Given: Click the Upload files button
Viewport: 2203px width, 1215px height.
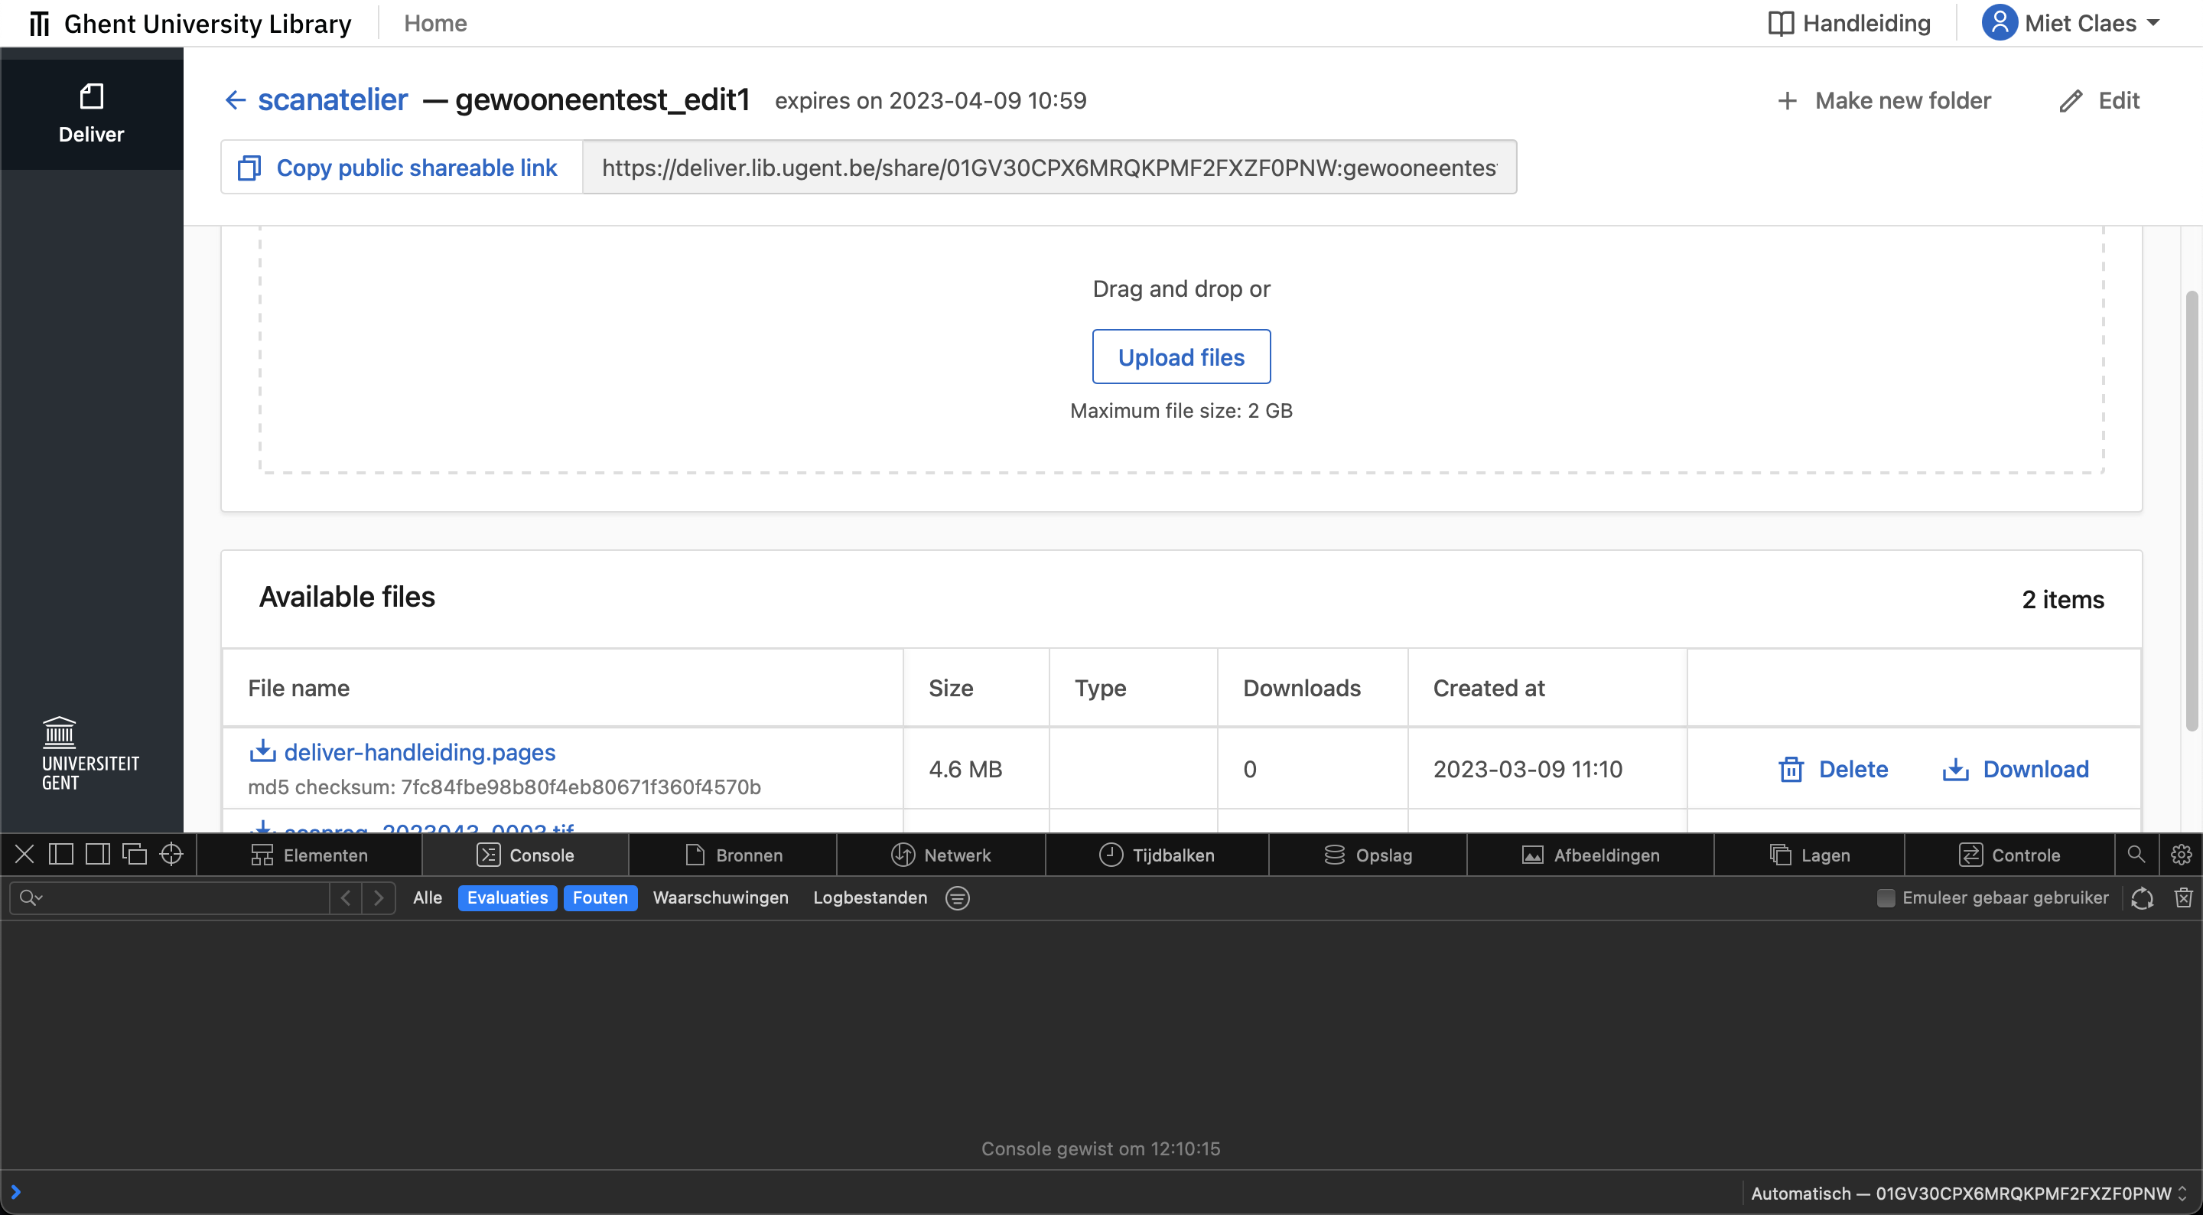Looking at the screenshot, I should point(1182,357).
